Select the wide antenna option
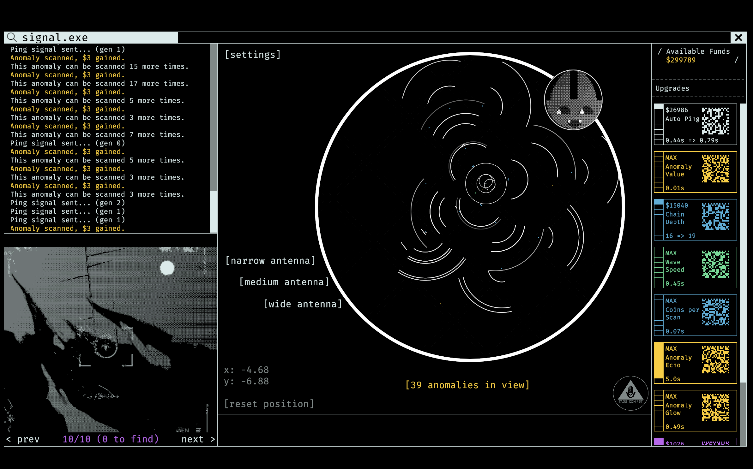The image size is (753, 469). (303, 304)
